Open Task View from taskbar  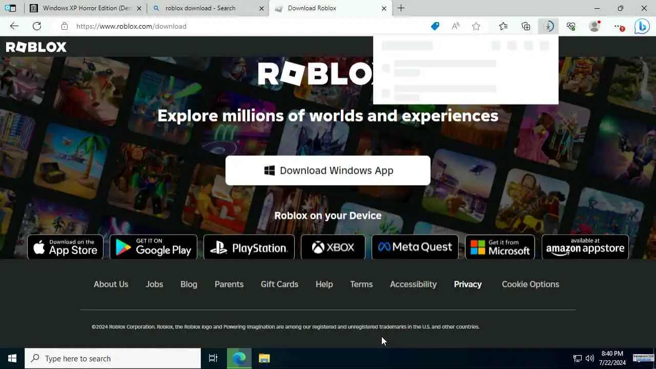[213, 359]
